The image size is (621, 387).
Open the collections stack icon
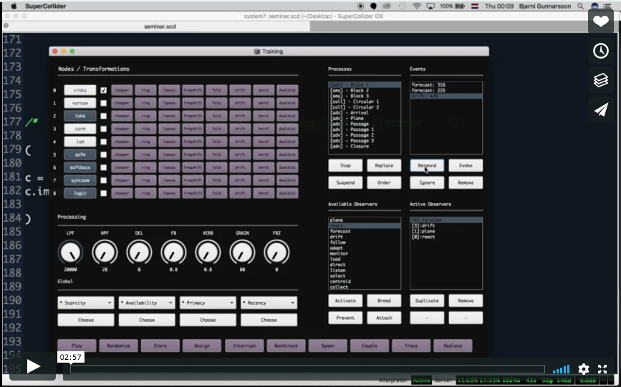pyautogui.click(x=601, y=80)
